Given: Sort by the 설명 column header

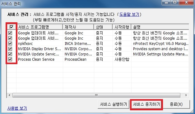Looking at the screenshot, I should [160, 27].
